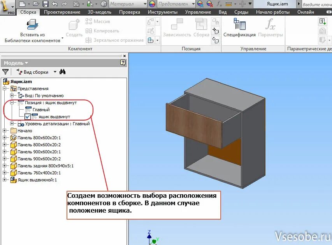This screenshot has width=332, height=245.
Task: Click Insert from Component Library icon
Action: pyautogui.click(x=32, y=25)
